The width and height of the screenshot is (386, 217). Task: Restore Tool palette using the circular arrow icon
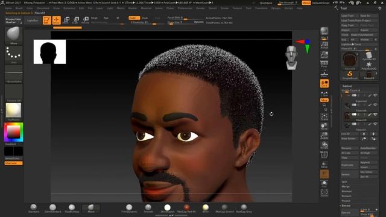(379, 8)
